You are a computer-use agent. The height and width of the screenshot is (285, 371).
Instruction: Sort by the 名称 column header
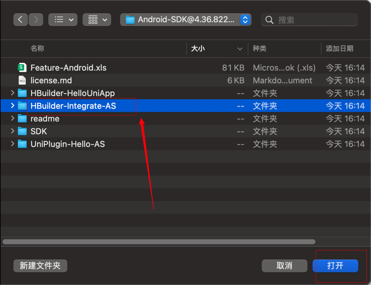pyautogui.click(x=37, y=49)
